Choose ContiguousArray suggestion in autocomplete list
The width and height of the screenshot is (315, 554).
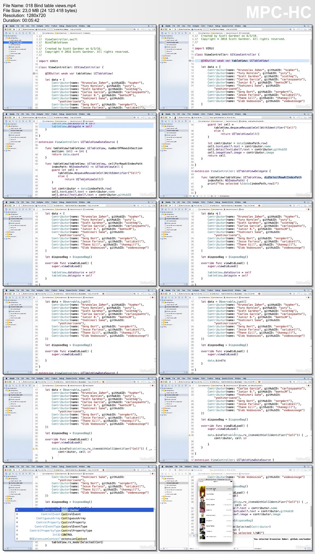coord(85,518)
